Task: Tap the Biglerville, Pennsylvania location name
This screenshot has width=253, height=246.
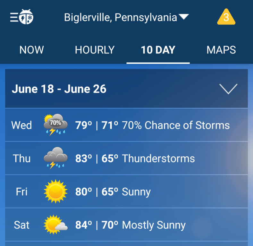Action: (x=121, y=17)
